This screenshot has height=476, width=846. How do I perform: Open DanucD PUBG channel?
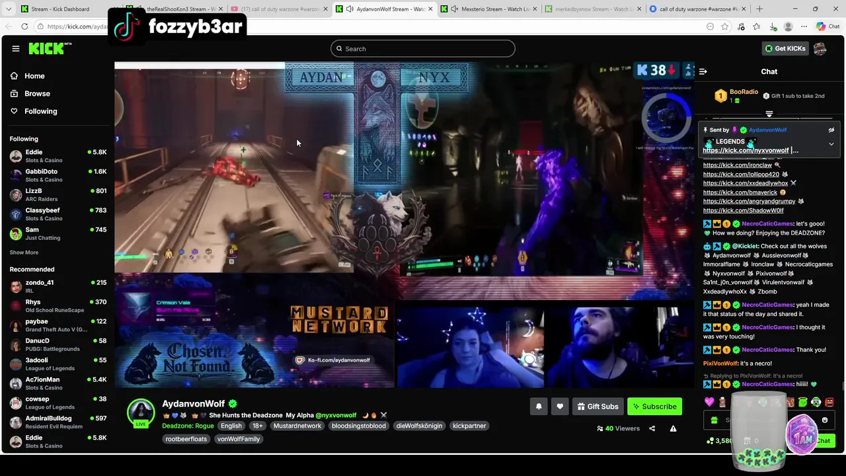click(58, 344)
